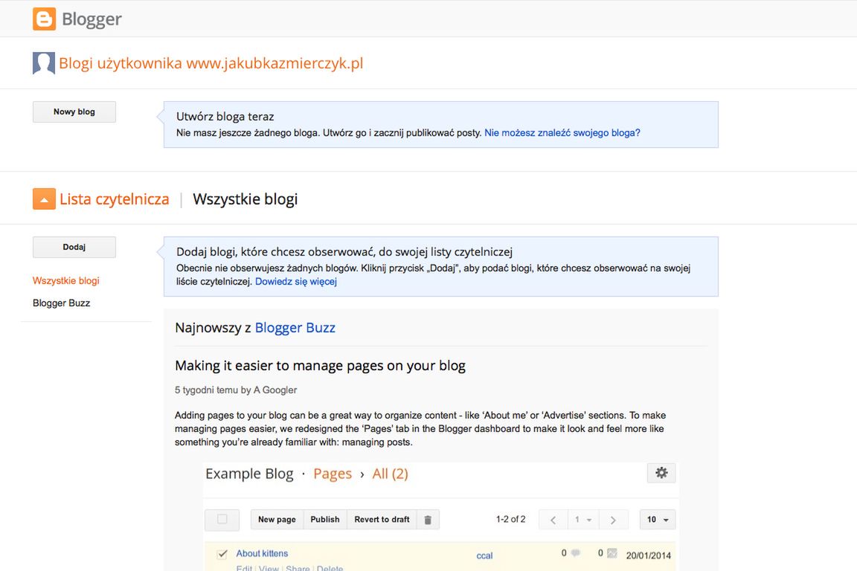Open the page number dropdown
This screenshot has width=857, height=571.
point(582,520)
